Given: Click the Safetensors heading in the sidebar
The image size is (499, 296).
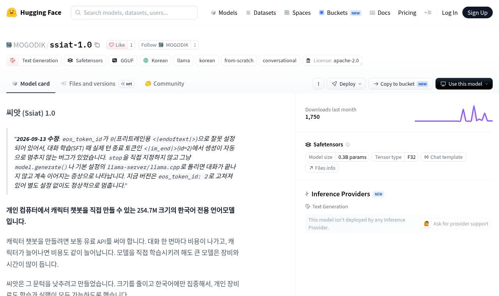Looking at the screenshot, I should 324,144.
